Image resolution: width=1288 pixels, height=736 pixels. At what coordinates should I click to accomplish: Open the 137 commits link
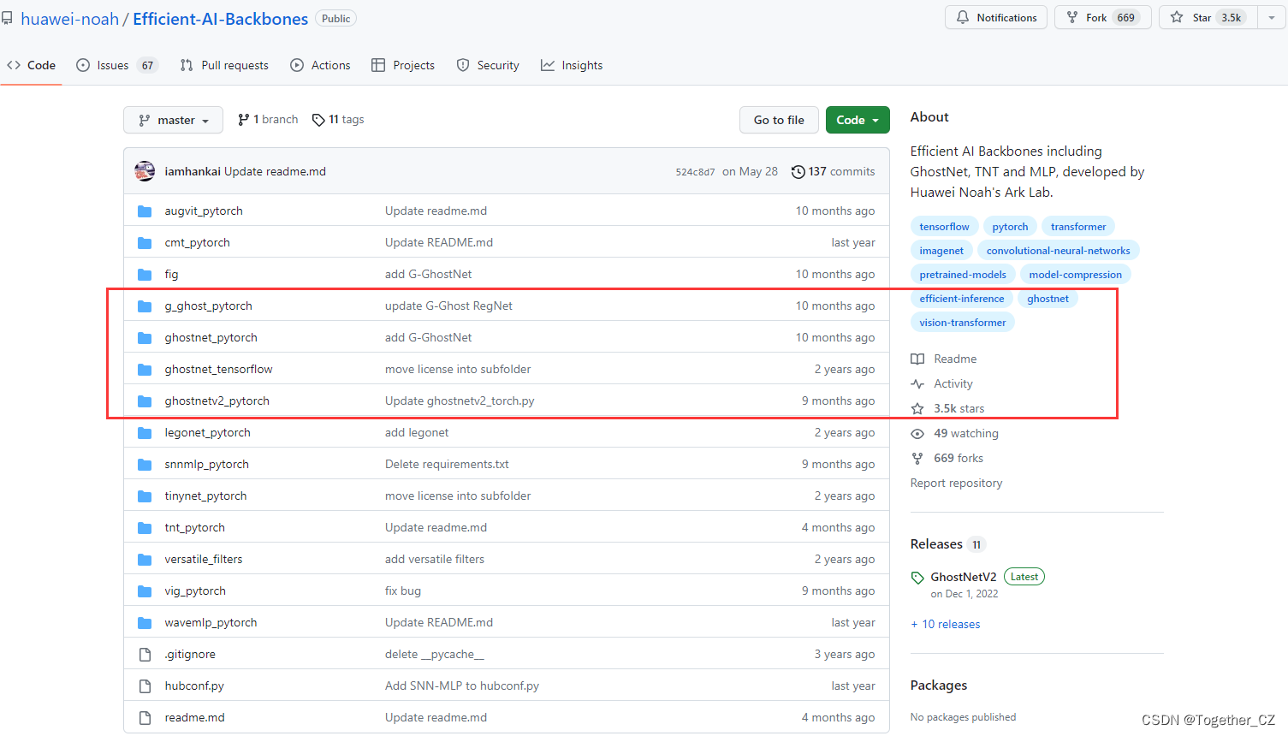point(833,172)
